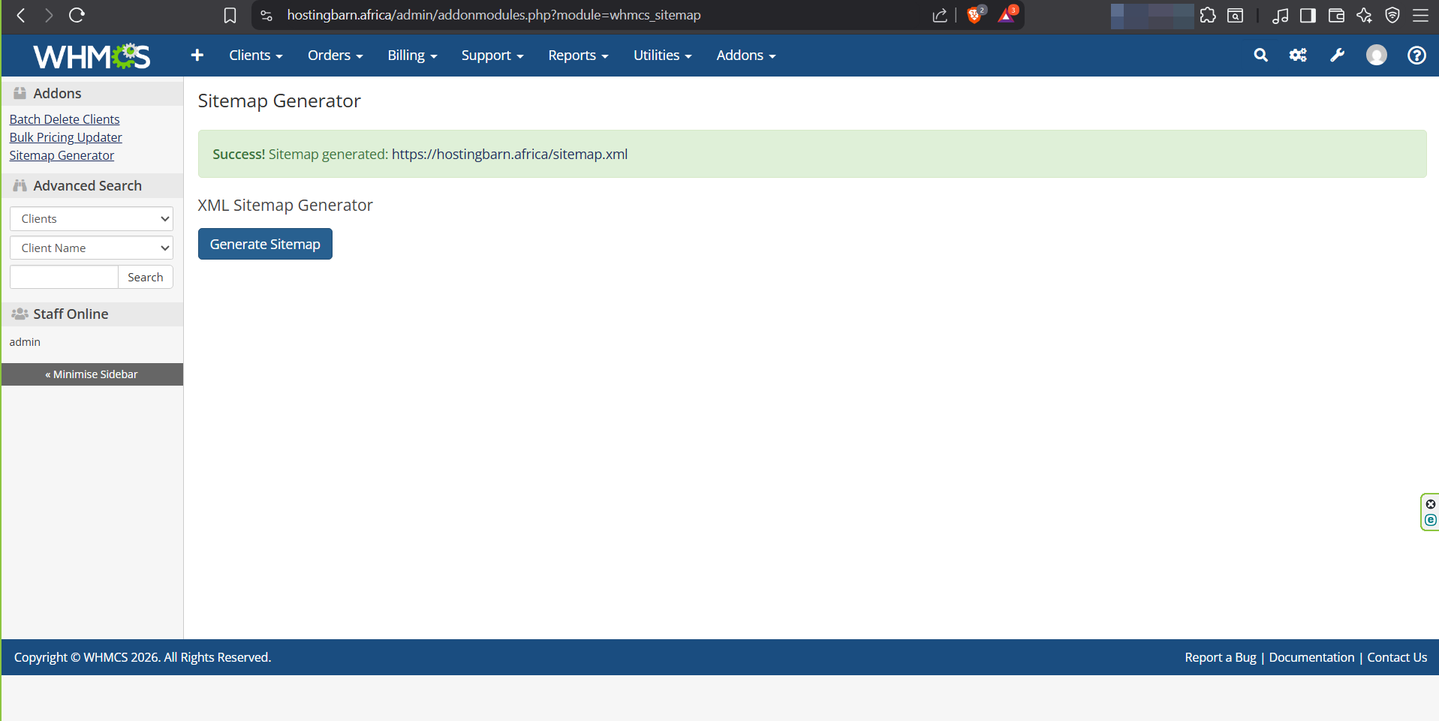Open the Documentation footer link
1439x721 pixels.
pyautogui.click(x=1311, y=657)
